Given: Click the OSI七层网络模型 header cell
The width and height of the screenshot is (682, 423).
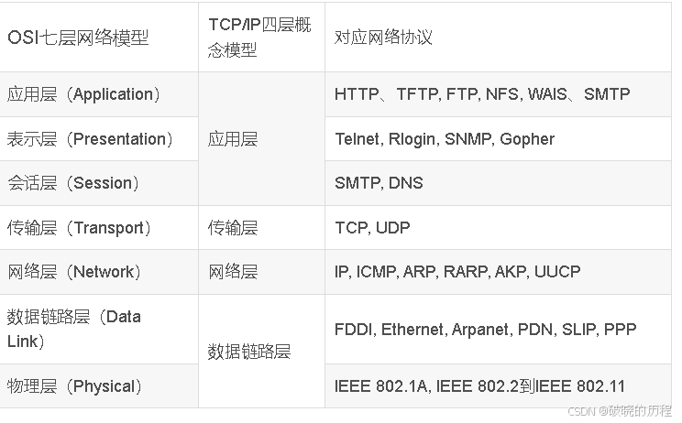Looking at the screenshot, I should pos(78,38).
